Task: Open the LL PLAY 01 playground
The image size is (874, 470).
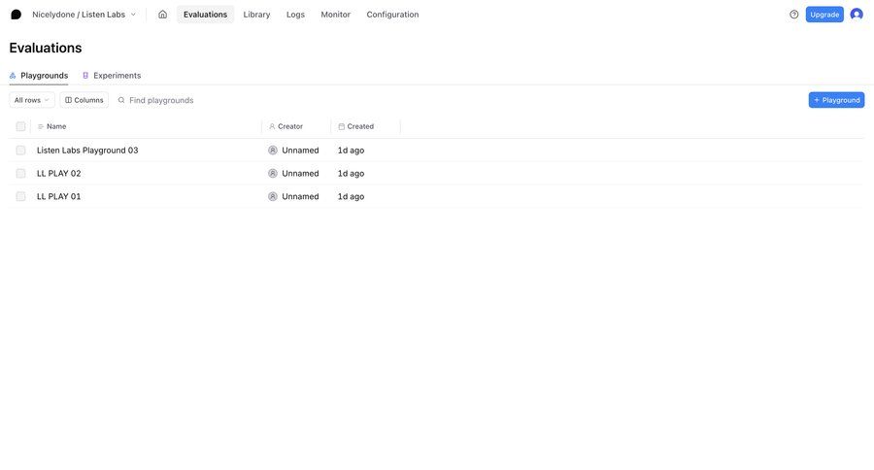Action: (58, 197)
